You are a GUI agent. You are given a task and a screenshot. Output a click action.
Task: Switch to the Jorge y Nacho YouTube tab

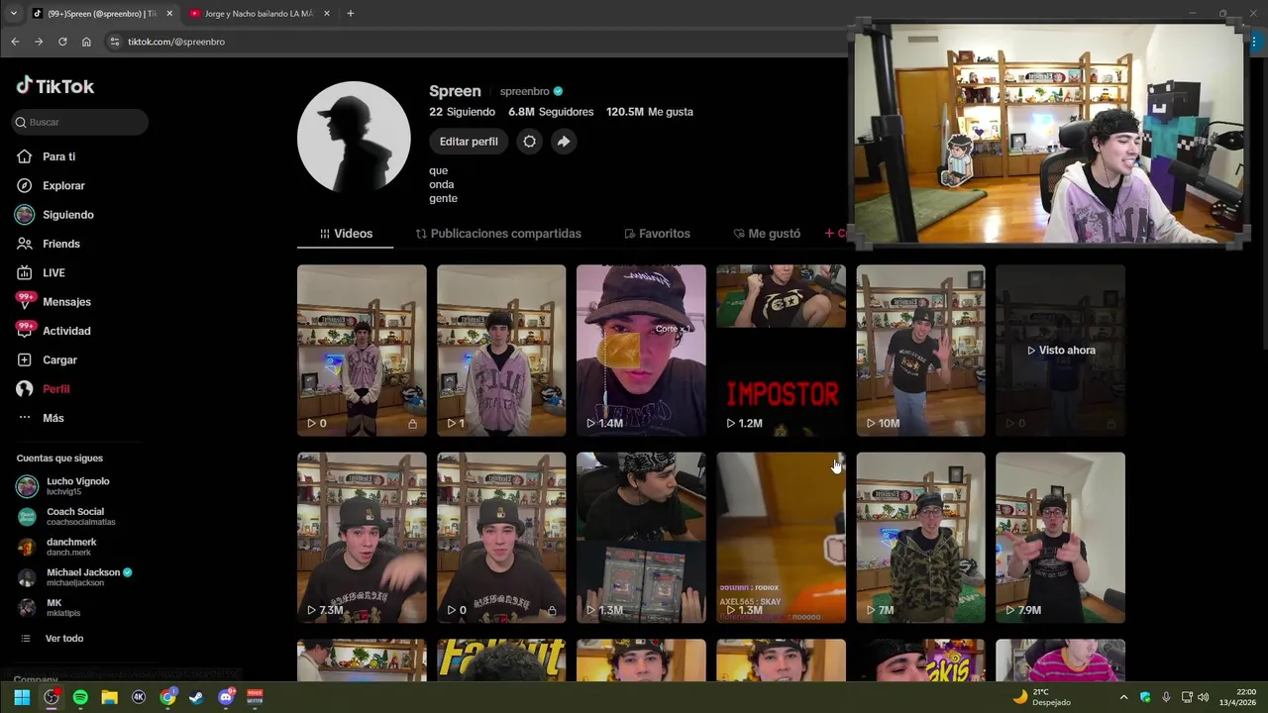260,14
